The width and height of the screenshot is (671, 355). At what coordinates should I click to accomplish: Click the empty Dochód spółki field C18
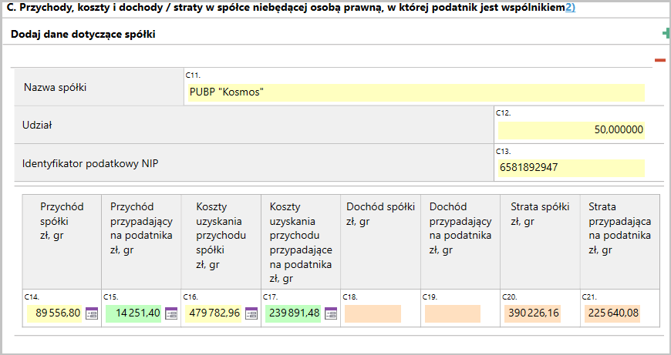(373, 313)
